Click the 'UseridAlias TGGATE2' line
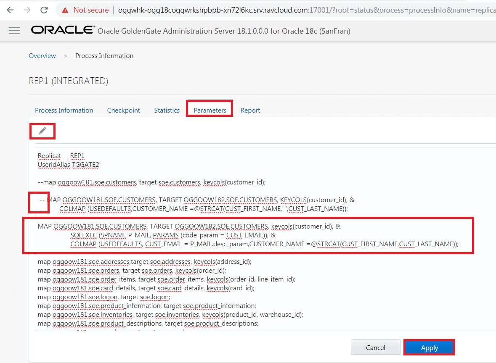 pyautogui.click(x=68, y=165)
